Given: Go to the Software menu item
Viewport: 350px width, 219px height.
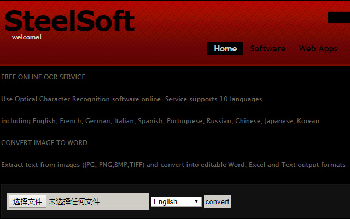Looking at the screenshot, I should coord(268,49).
